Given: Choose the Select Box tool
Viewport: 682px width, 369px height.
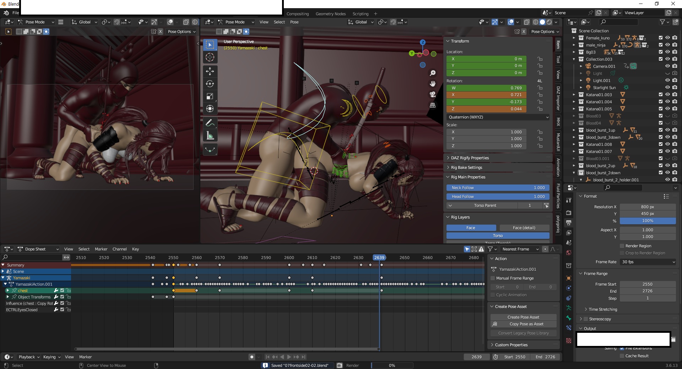Looking at the screenshot, I should point(210,45).
